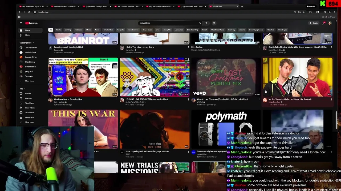Switch to Diamond Gym Was Created tab
This screenshot has height=191, width=341.
[128, 6]
